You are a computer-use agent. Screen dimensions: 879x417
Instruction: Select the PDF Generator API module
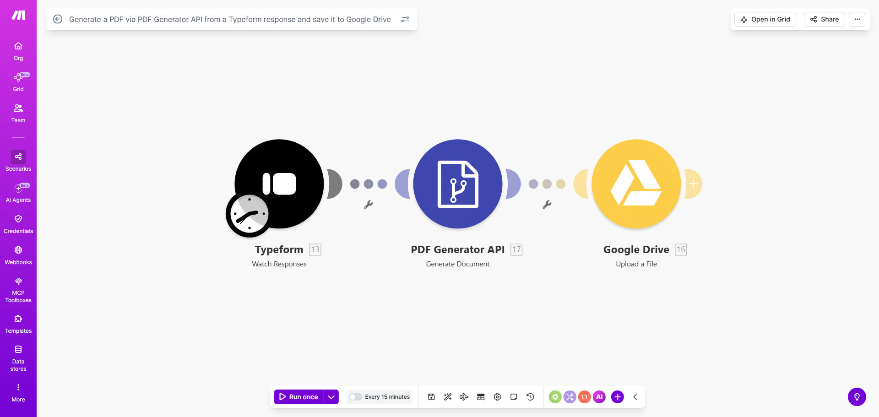pyautogui.click(x=458, y=184)
